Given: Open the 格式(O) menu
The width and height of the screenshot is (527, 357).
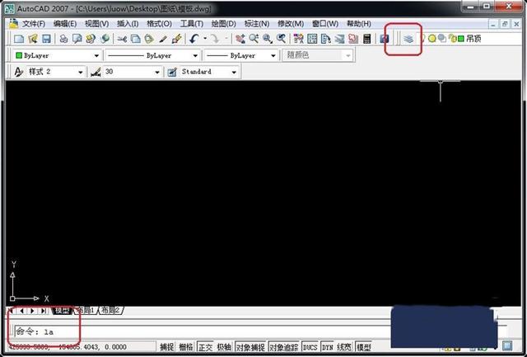Looking at the screenshot, I should click(159, 24).
